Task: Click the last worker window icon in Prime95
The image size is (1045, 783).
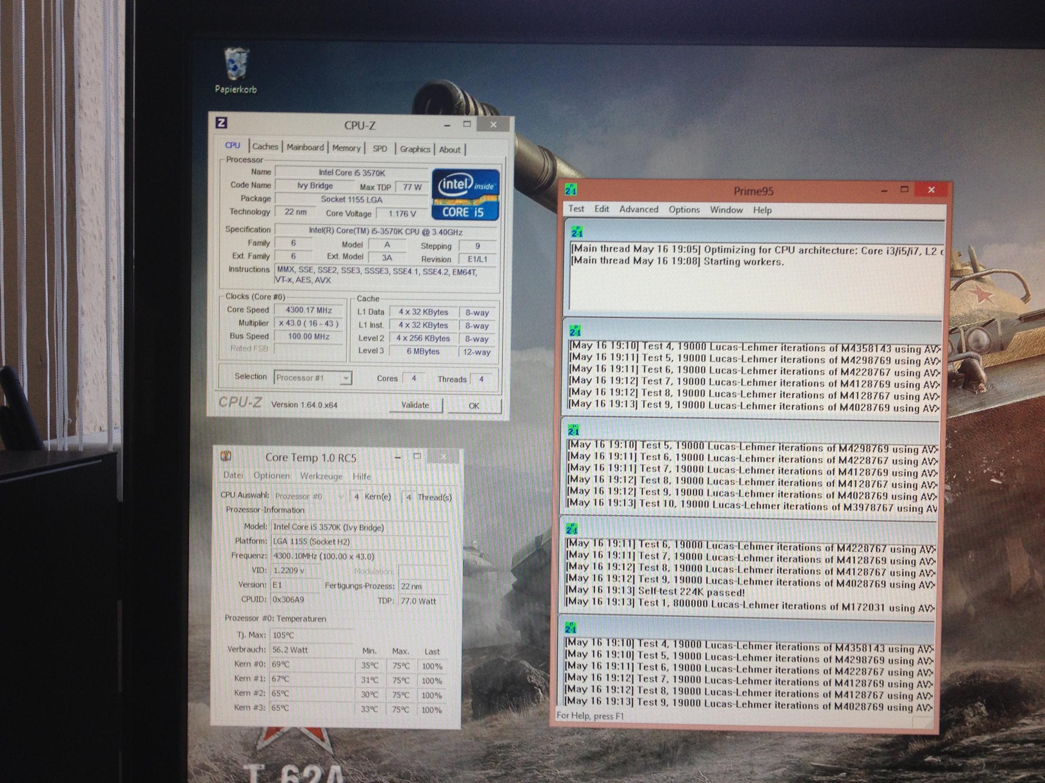Action: [571, 628]
